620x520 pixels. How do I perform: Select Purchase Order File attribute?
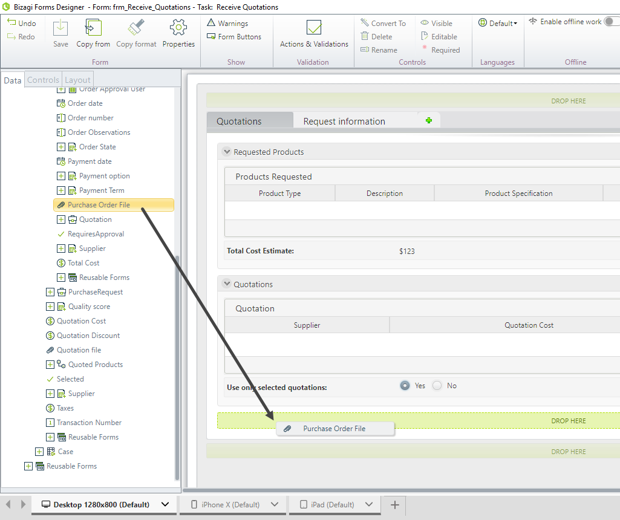(x=114, y=205)
